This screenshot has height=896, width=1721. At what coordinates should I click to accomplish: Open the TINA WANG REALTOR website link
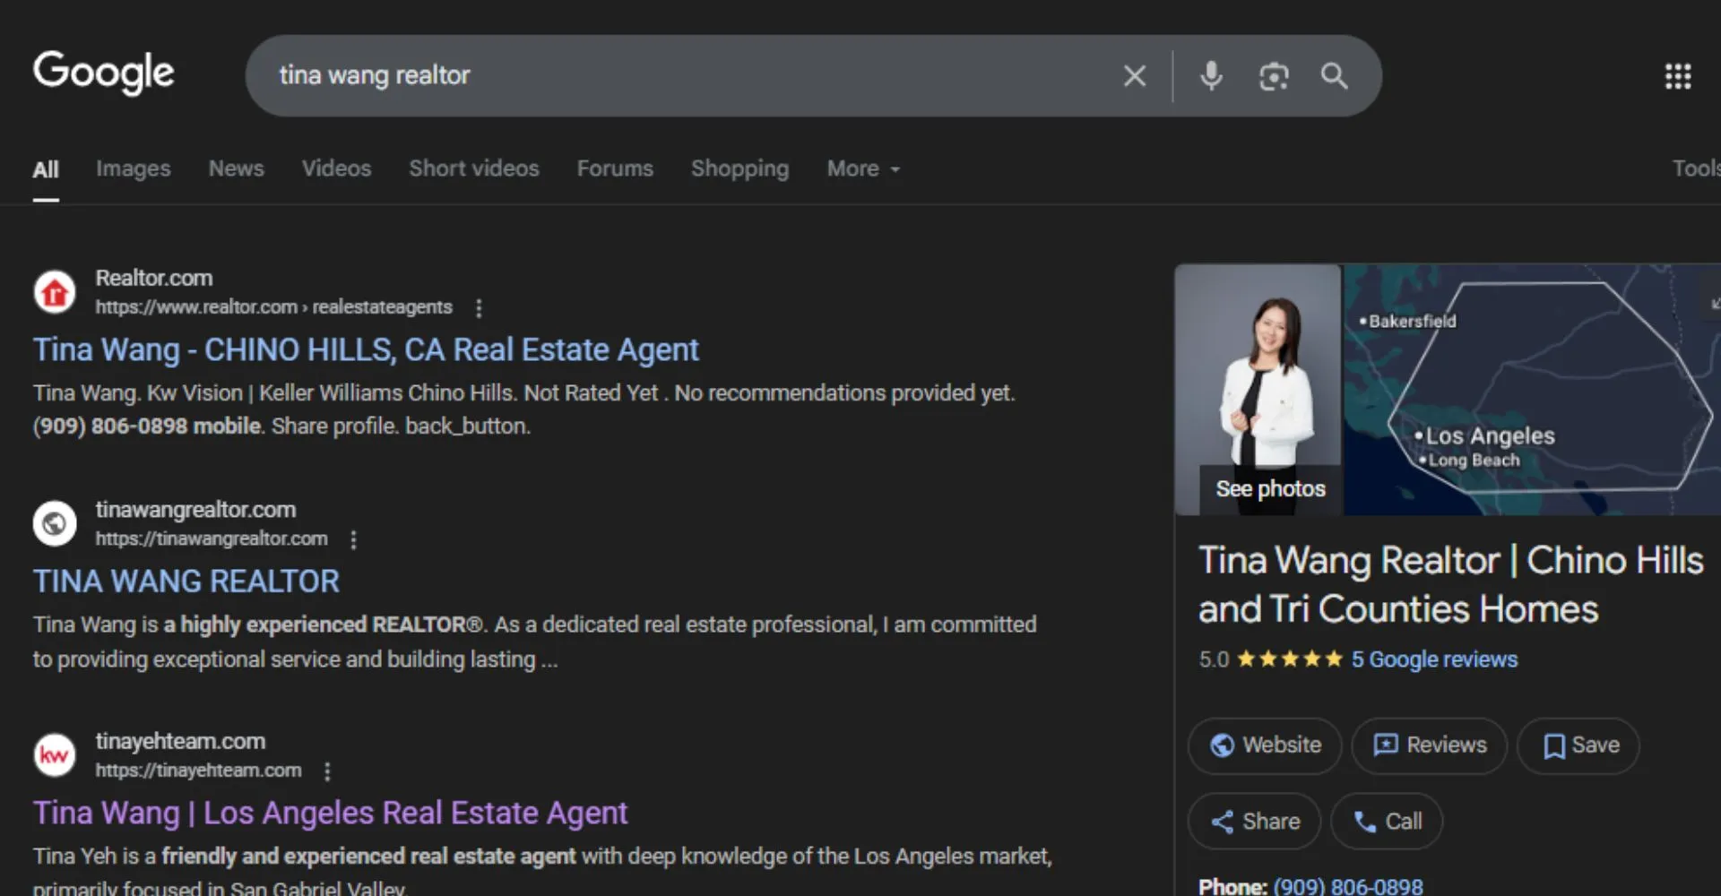pyautogui.click(x=186, y=582)
